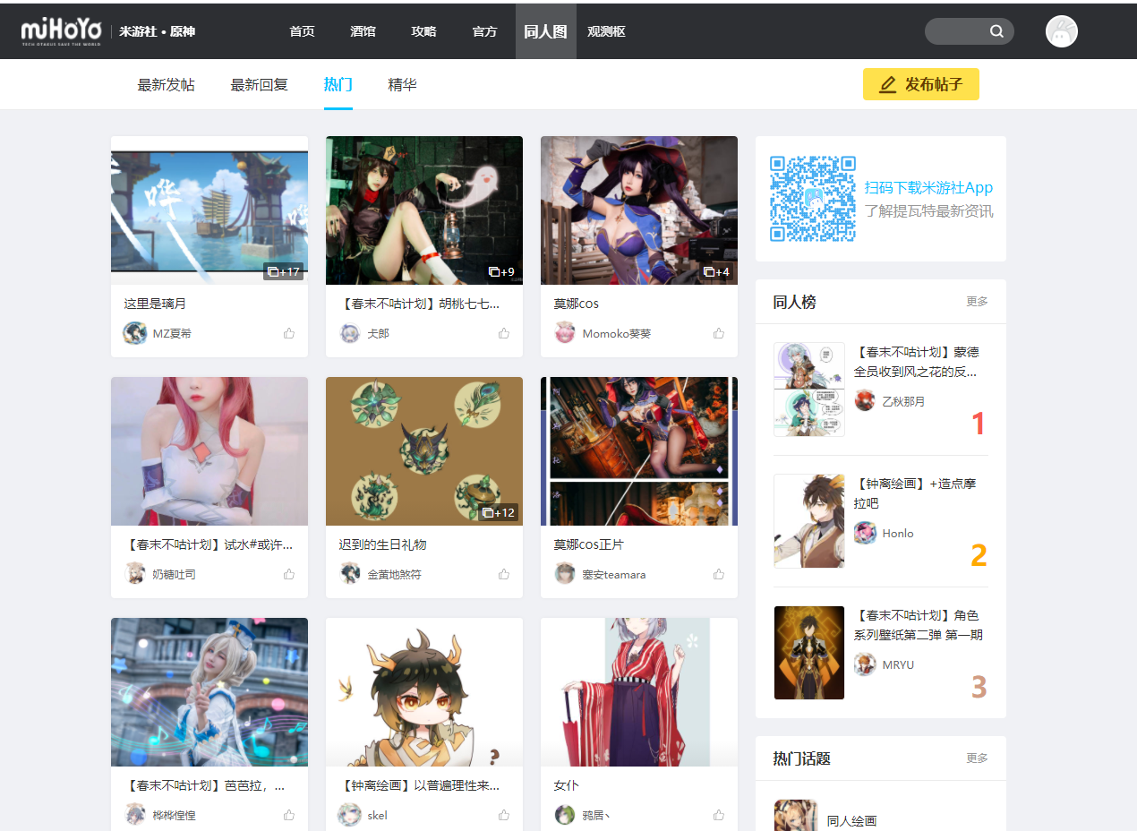The image size is (1137, 831).
Task: Open 扫码下载米游社App link
Action: 928,188
